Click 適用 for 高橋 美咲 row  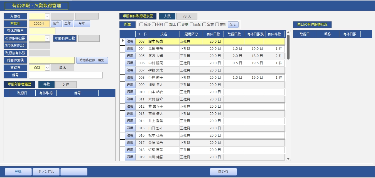click(130, 49)
